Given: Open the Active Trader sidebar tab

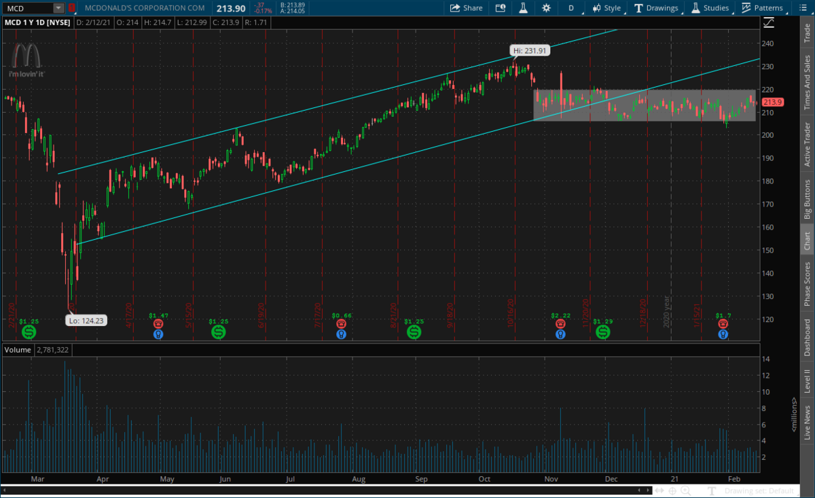Looking at the screenshot, I should [807, 143].
